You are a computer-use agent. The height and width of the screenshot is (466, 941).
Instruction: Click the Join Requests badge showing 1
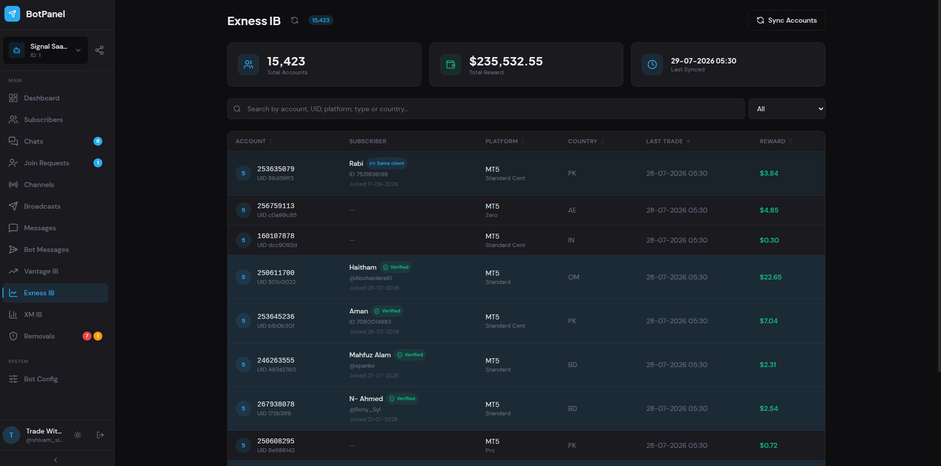click(x=98, y=163)
